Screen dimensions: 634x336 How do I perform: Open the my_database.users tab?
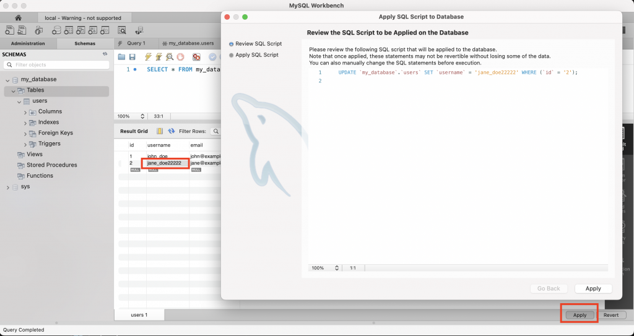point(189,43)
